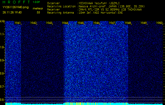Select the 1.0.0f version label
The height and width of the screenshot is (105, 165).
[36, 2]
